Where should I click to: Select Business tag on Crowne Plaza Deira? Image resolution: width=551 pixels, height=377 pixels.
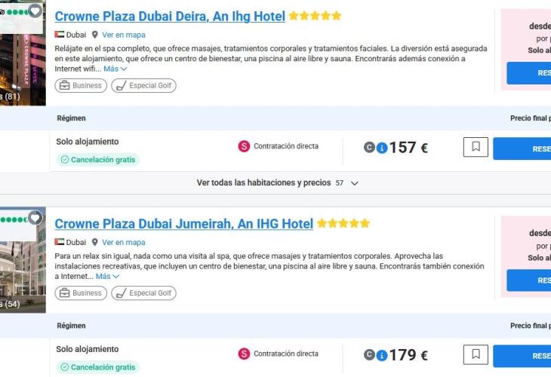[x=81, y=85]
